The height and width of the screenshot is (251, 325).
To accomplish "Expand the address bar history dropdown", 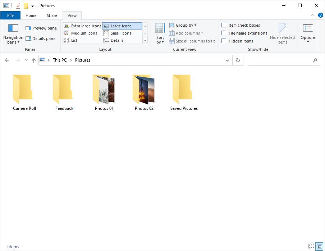I will click(x=227, y=60).
